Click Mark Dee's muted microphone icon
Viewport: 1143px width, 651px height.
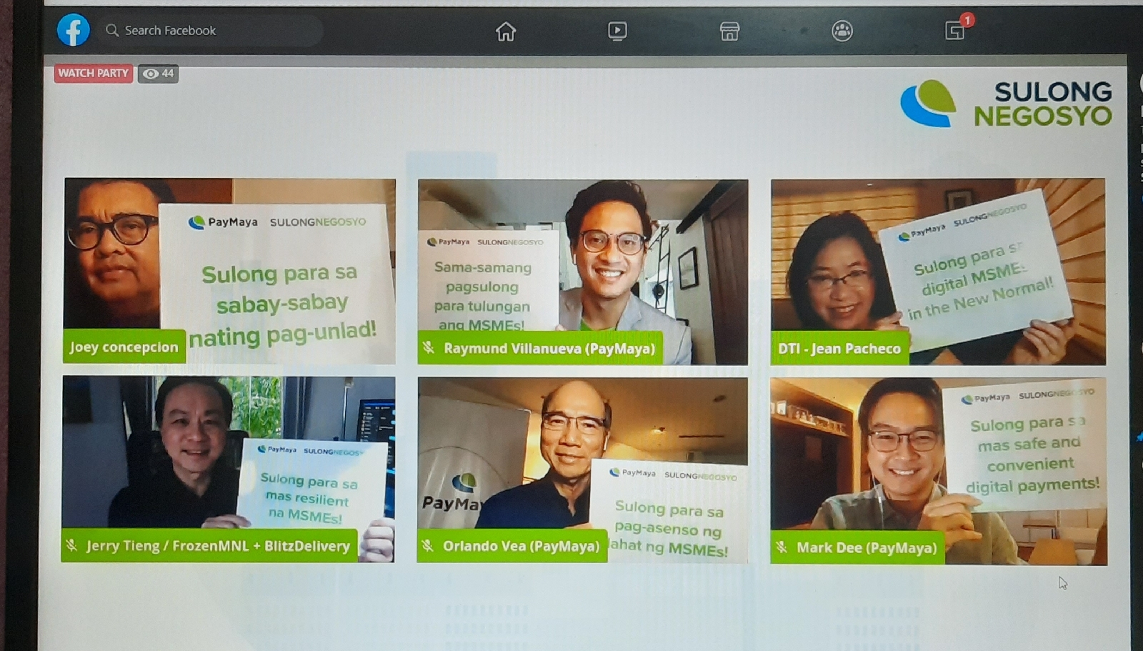point(782,547)
